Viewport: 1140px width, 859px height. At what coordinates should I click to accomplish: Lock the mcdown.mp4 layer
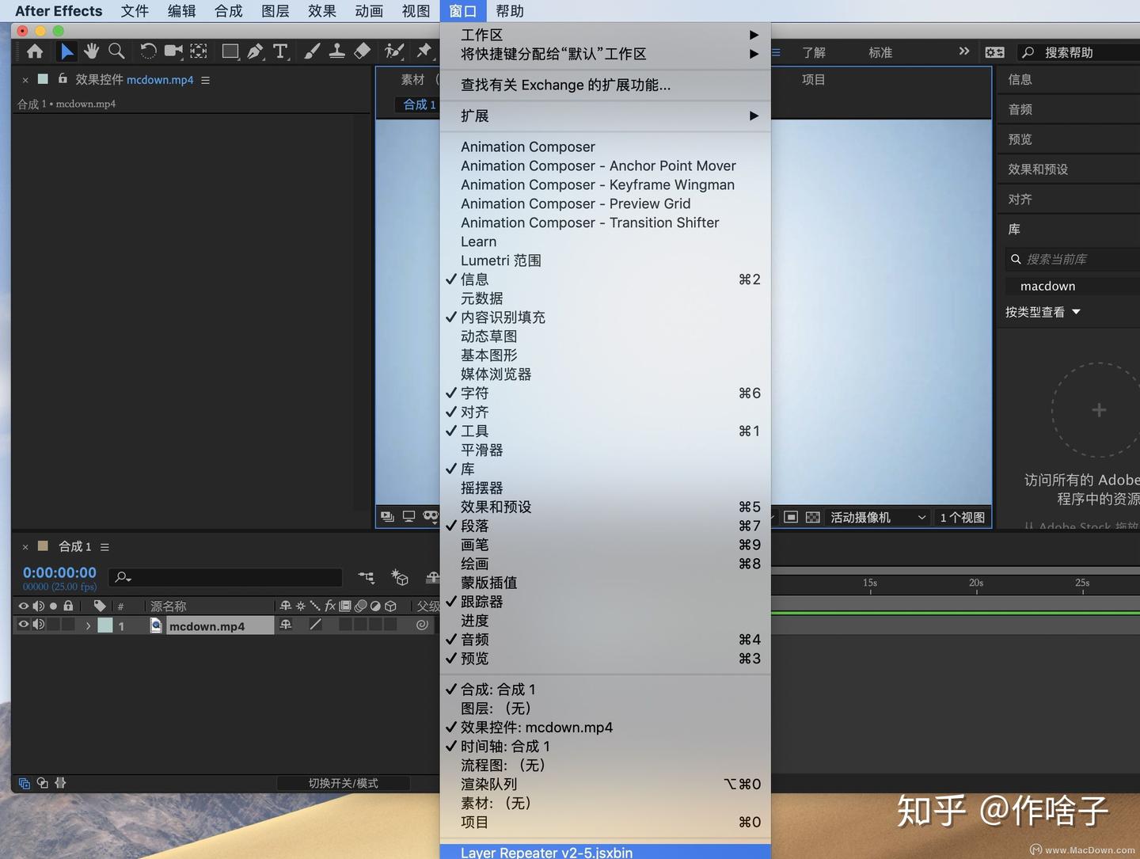pos(68,625)
